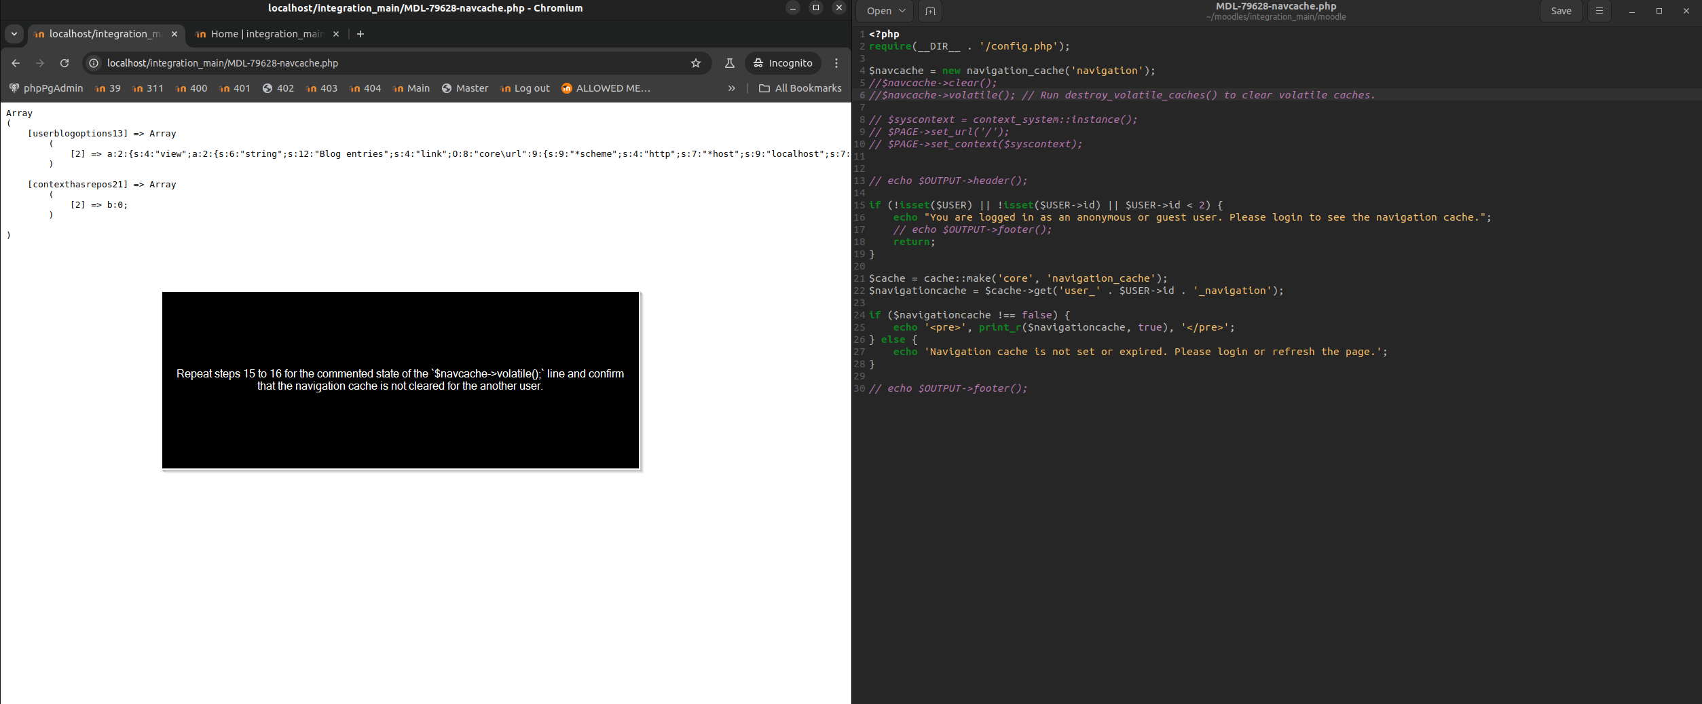Minimize the Chromium window

[x=792, y=8]
